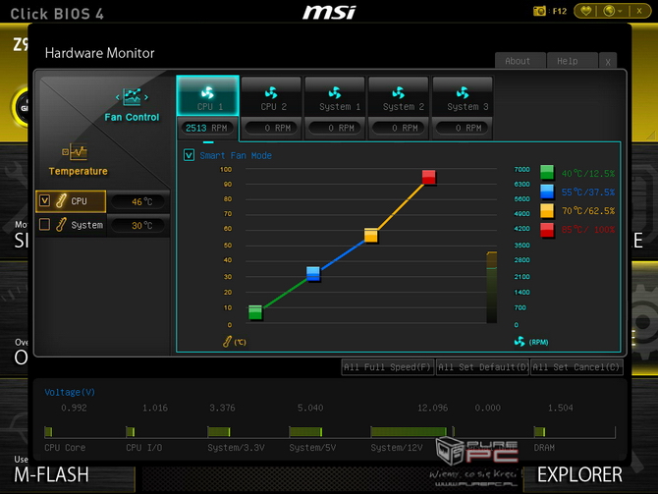658x494 pixels.
Task: Click the System 2 0 RPM readout
Action: tap(399, 128)
